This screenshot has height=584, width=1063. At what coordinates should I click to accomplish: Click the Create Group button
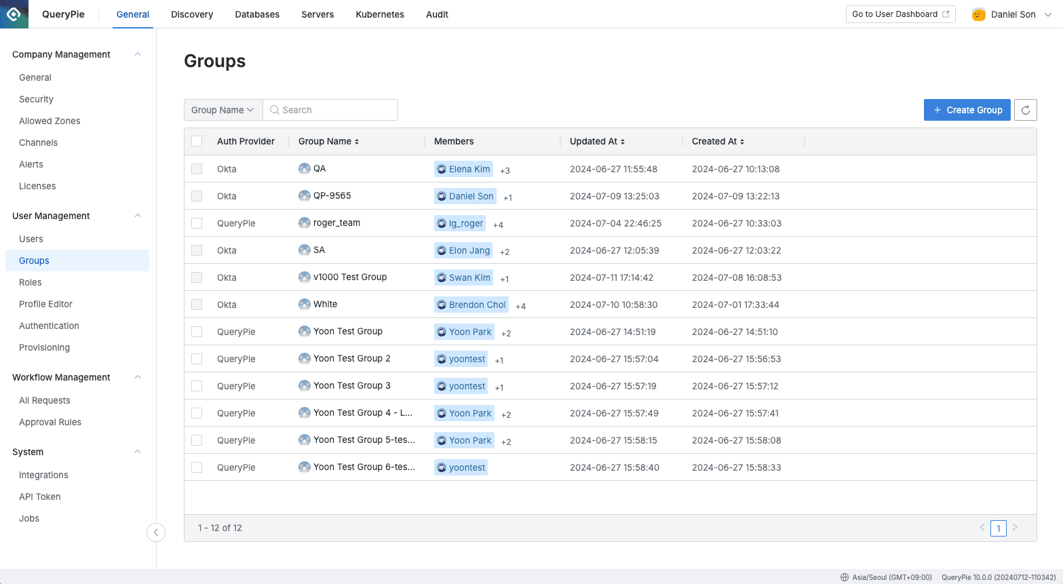pyautogui.click(x=967, y=109)
